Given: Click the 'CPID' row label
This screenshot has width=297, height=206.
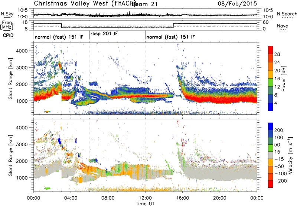Looking at the screenshot, I should 8,35.
